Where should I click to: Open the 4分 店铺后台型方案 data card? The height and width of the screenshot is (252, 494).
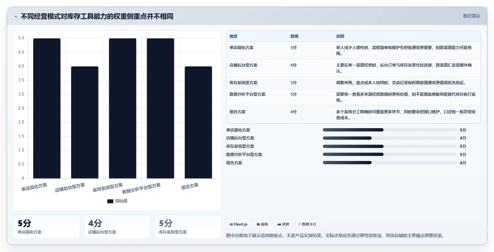[117, 227]
